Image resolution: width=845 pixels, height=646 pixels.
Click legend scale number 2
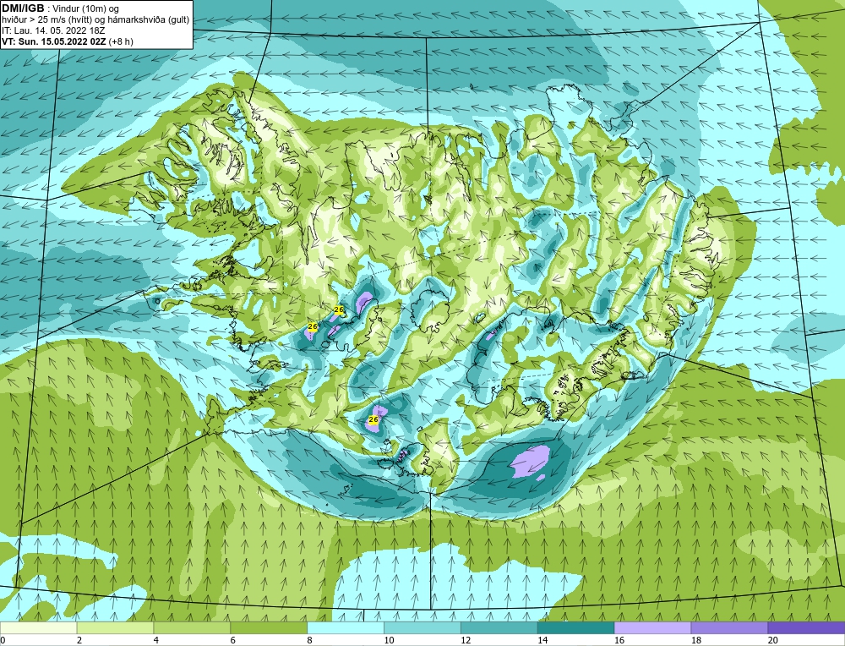[x=79, y=640]
